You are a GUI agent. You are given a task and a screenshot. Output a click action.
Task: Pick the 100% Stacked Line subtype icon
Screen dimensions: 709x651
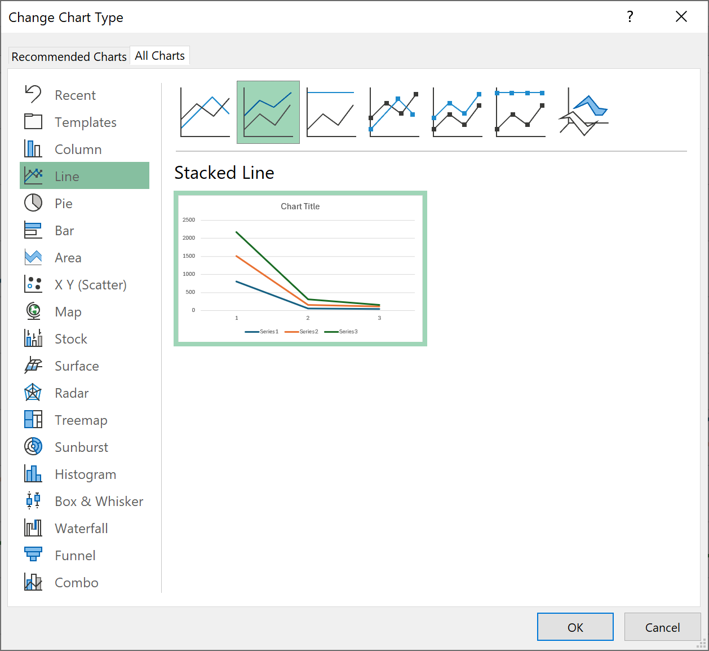coord(331,112)
